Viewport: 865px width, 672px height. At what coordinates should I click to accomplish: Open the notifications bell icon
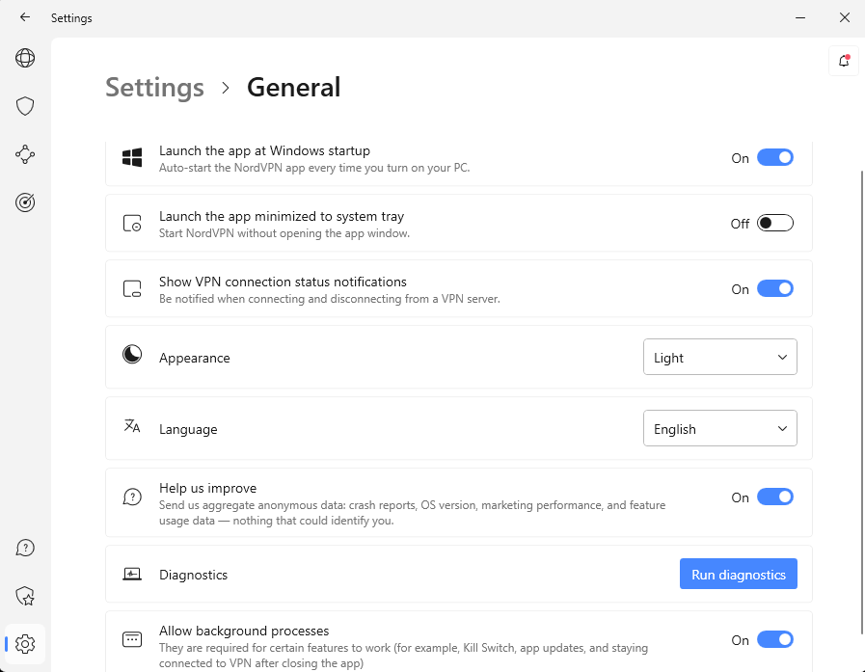[x=844, y=61]
